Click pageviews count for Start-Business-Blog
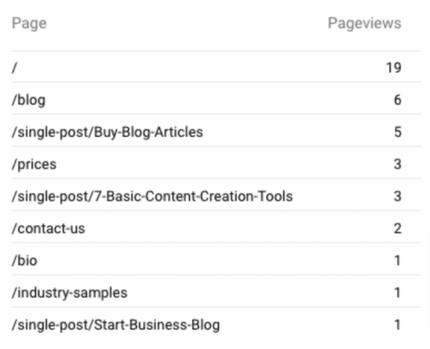Viewport: 430px width, 349px height. click(x=397, y=325)
